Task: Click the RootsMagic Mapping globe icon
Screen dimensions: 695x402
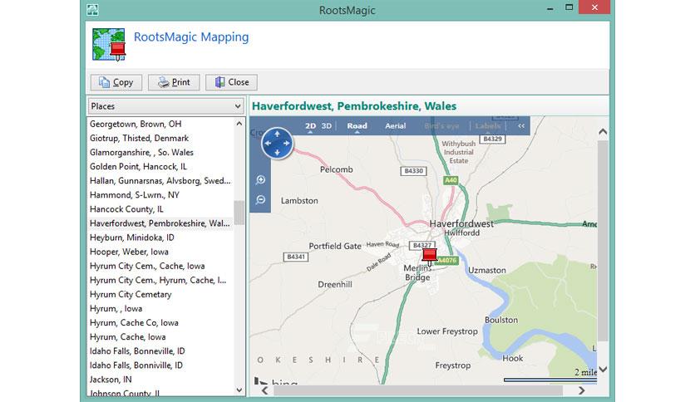Action: click(x=109, y=45)
